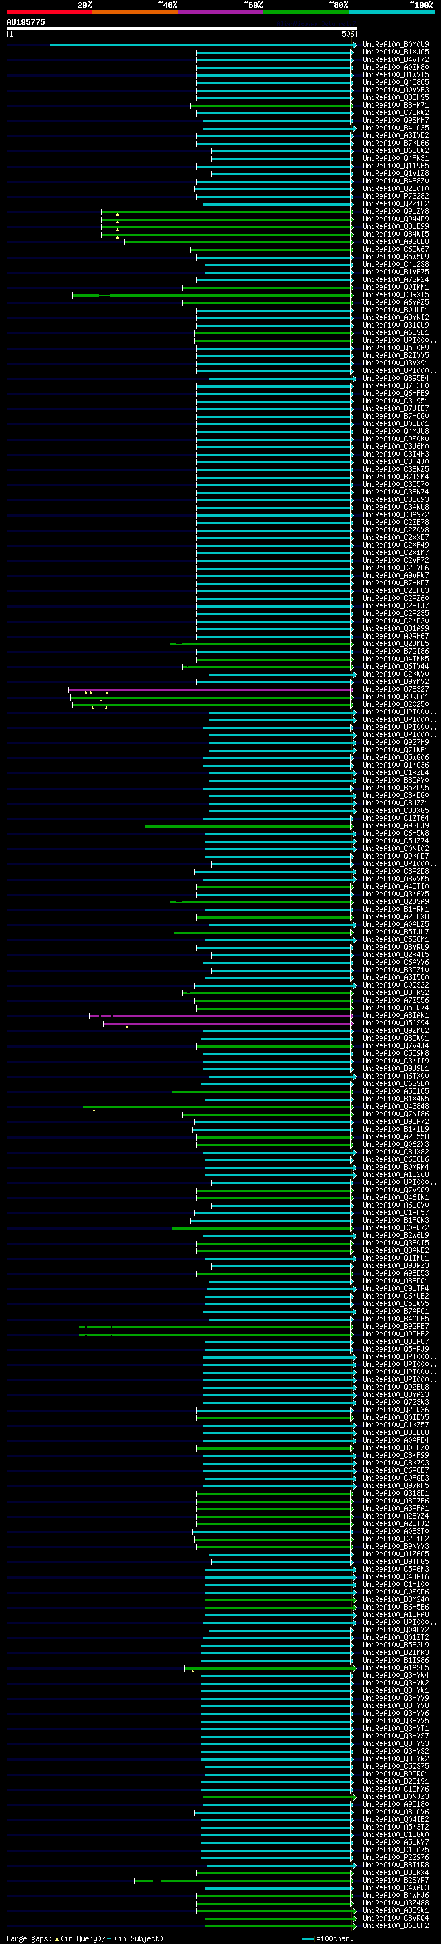Click the red 20% identity legend segment

[x=49, y=13]
